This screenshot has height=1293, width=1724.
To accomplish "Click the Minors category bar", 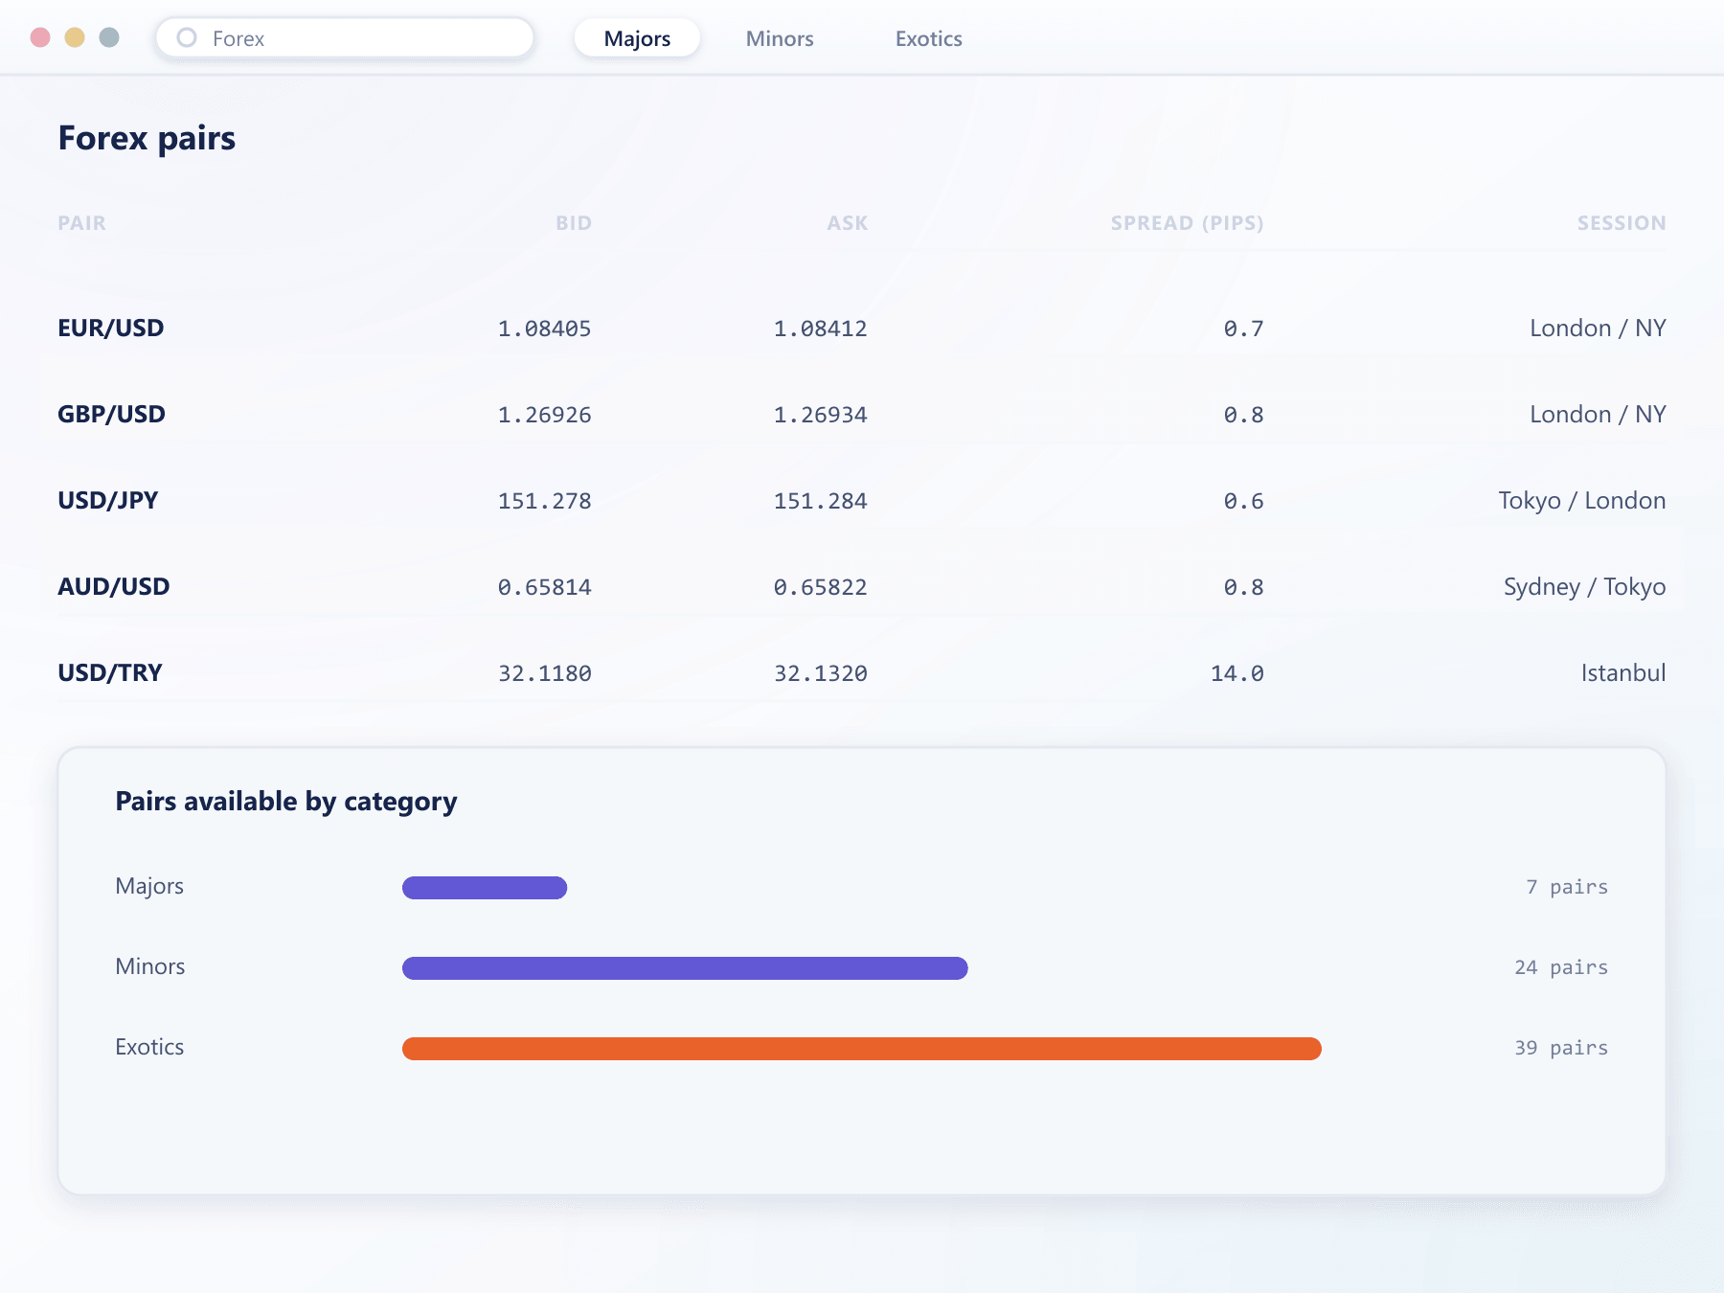I will coord(685,968).
